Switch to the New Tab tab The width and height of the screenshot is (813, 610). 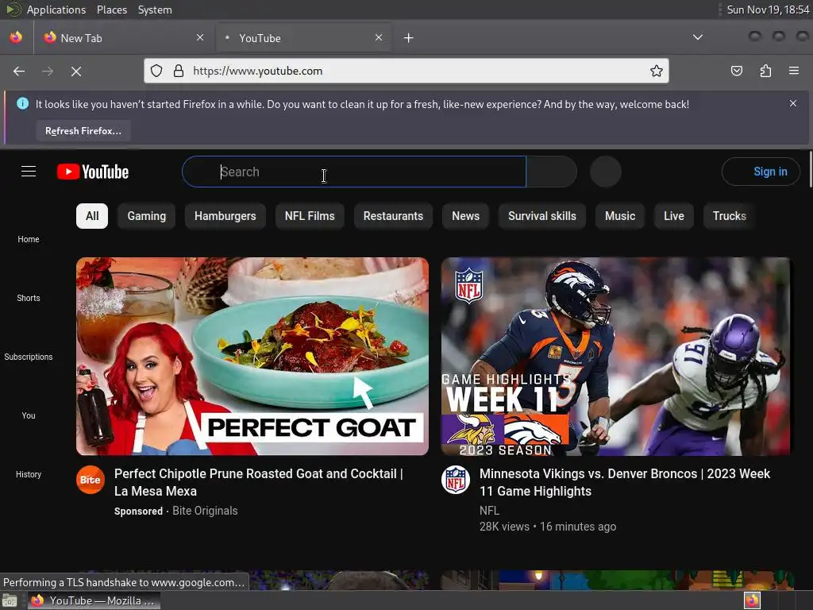click(x=123, y=38)
